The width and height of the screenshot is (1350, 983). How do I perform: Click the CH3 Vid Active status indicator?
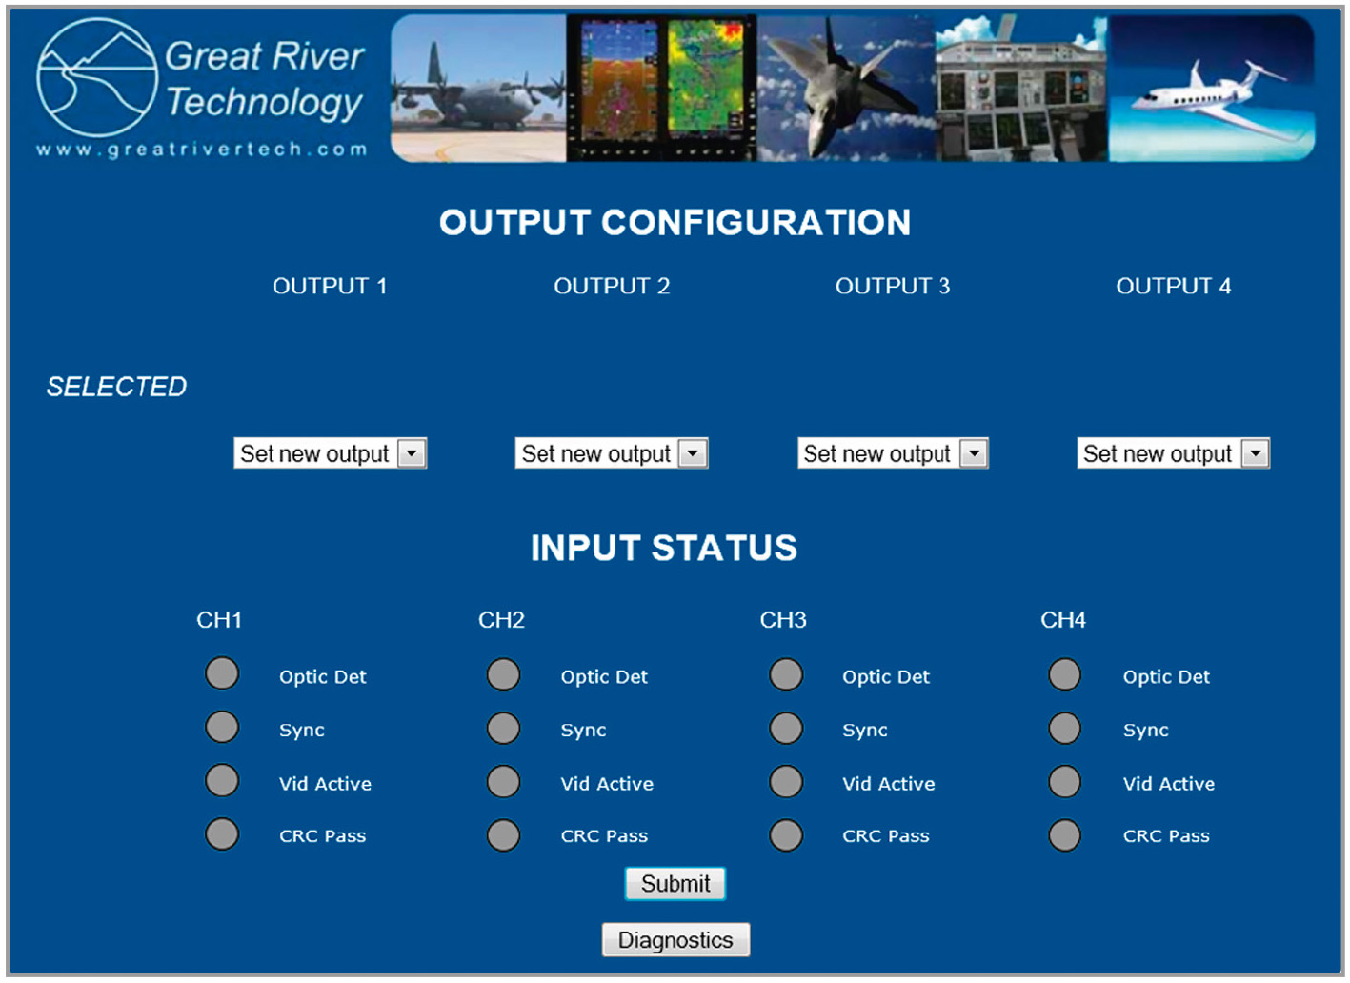(786, 782)
